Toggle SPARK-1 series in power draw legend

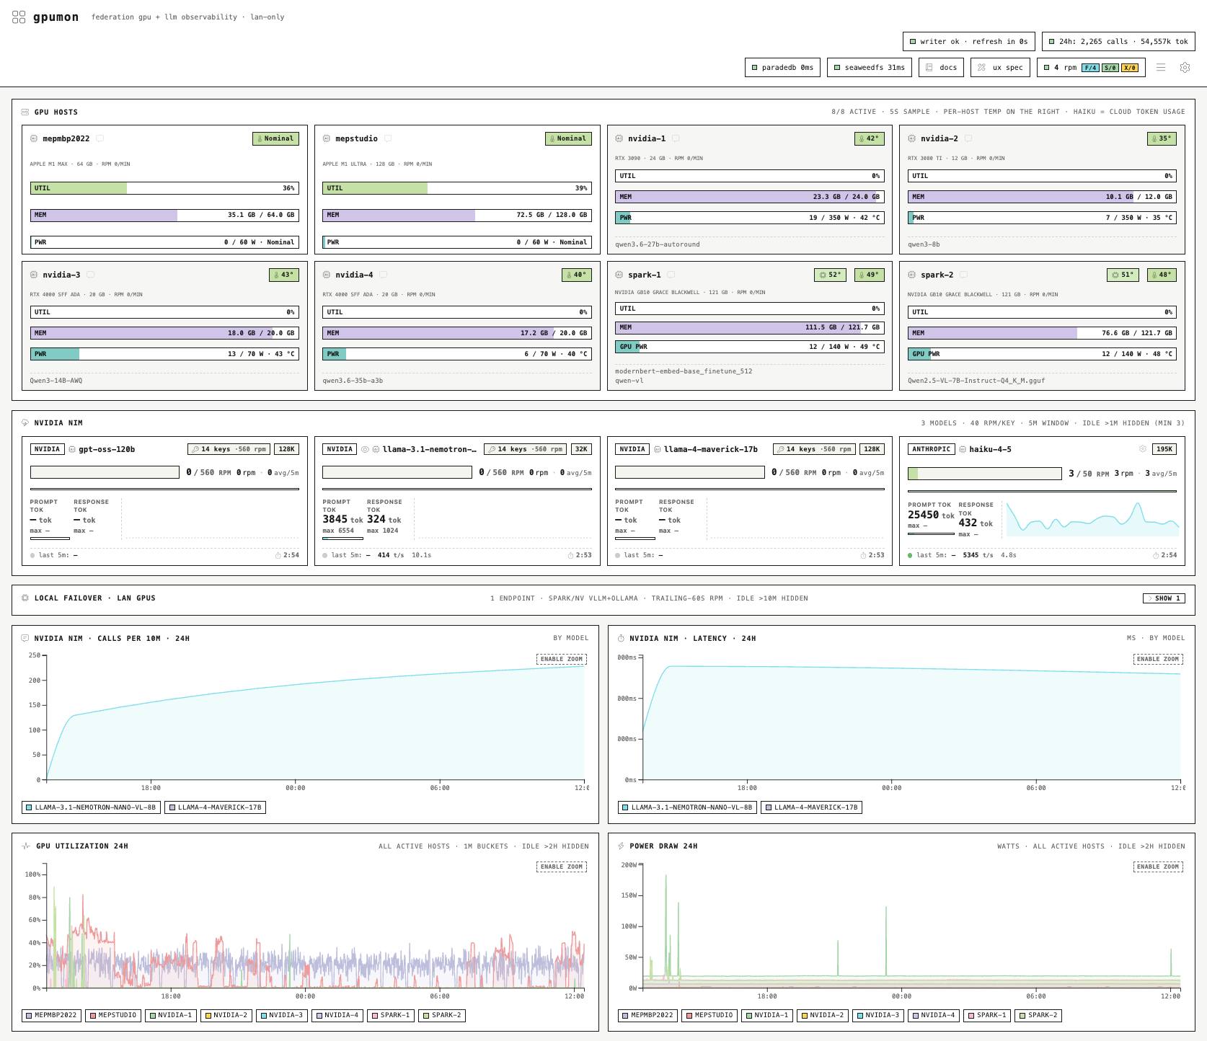pos(987,1015)
